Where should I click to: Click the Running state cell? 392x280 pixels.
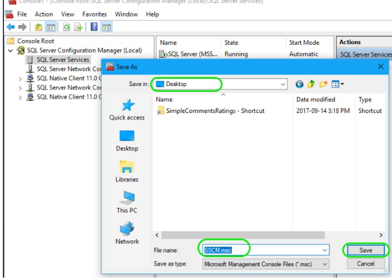coord(236,54)
